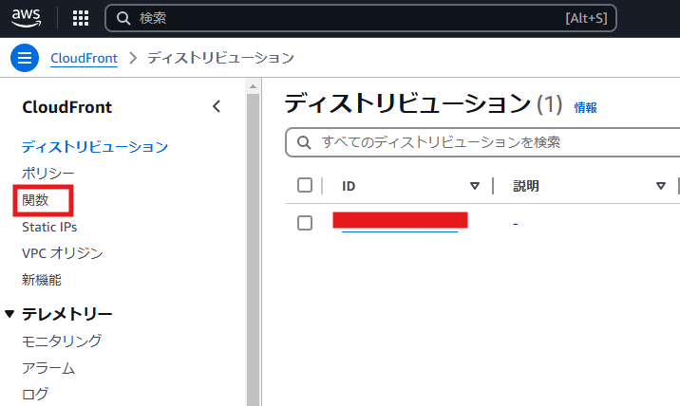Open 関数 in the sidebar
The width and height of the screenshot is (680, 406).
(x=35, y=200)
